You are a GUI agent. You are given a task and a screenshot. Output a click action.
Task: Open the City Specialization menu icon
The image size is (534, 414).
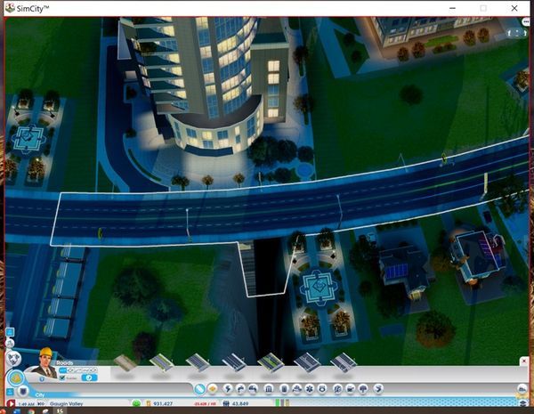[x=378, y=389]
